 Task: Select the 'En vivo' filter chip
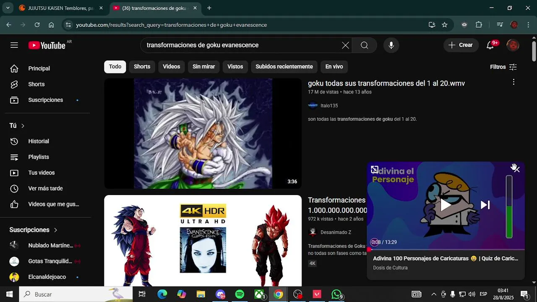coord(334,67)
